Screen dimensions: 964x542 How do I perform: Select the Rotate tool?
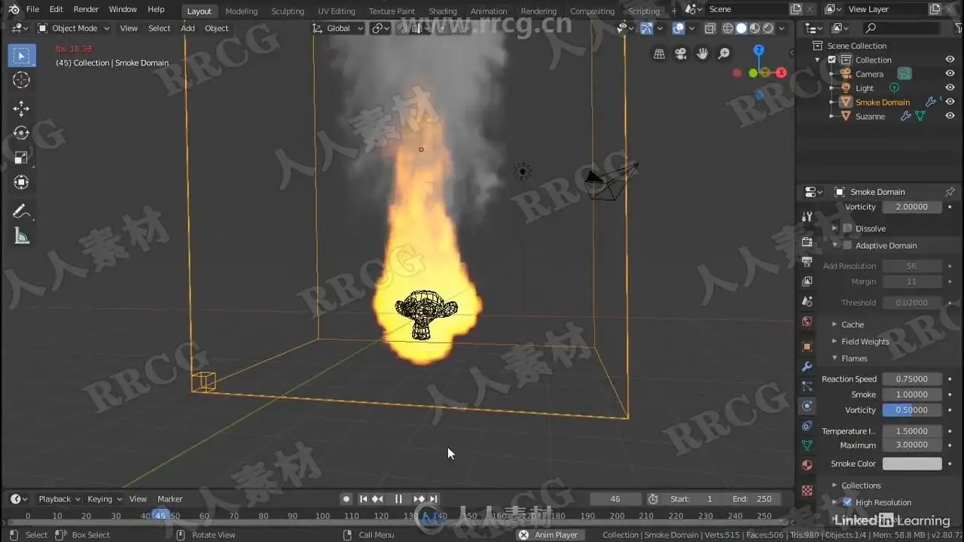click(22, 133)
